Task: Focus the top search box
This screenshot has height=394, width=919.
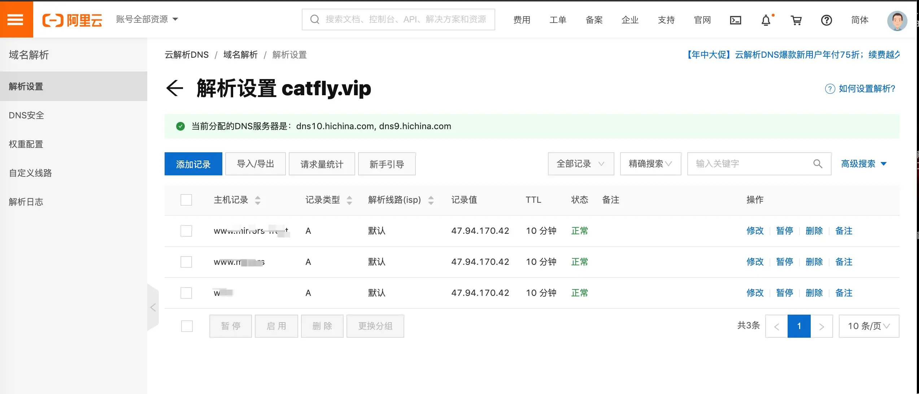Action: point(398,19)
